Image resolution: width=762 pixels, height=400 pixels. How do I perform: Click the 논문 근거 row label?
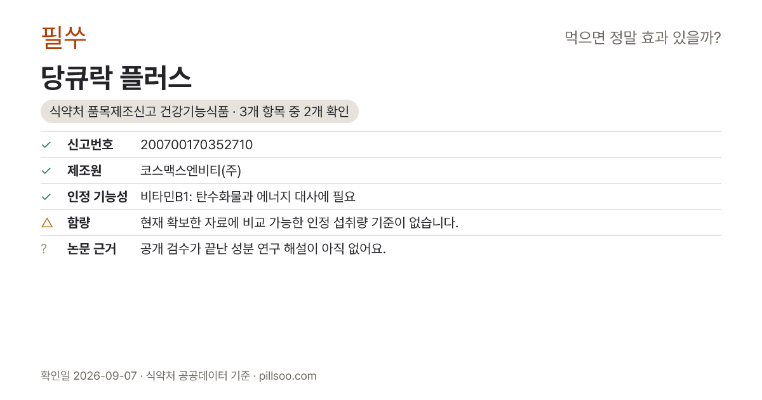[x=91, y=249]
